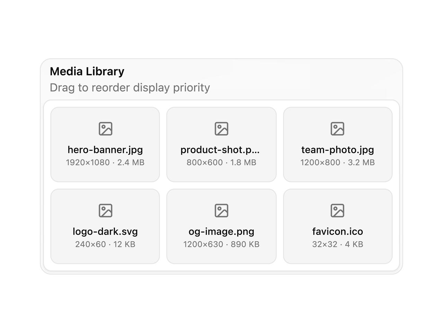Click the 32×32 · 4 KB details

pos(338,244)
